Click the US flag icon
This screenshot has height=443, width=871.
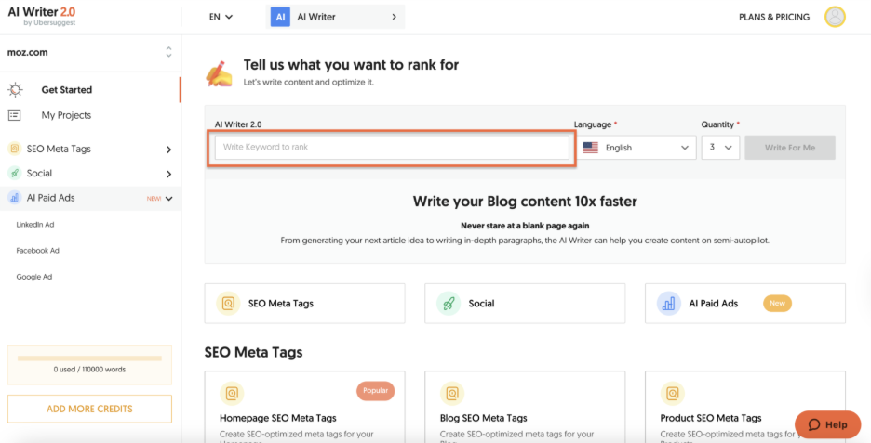coord(591,148)
